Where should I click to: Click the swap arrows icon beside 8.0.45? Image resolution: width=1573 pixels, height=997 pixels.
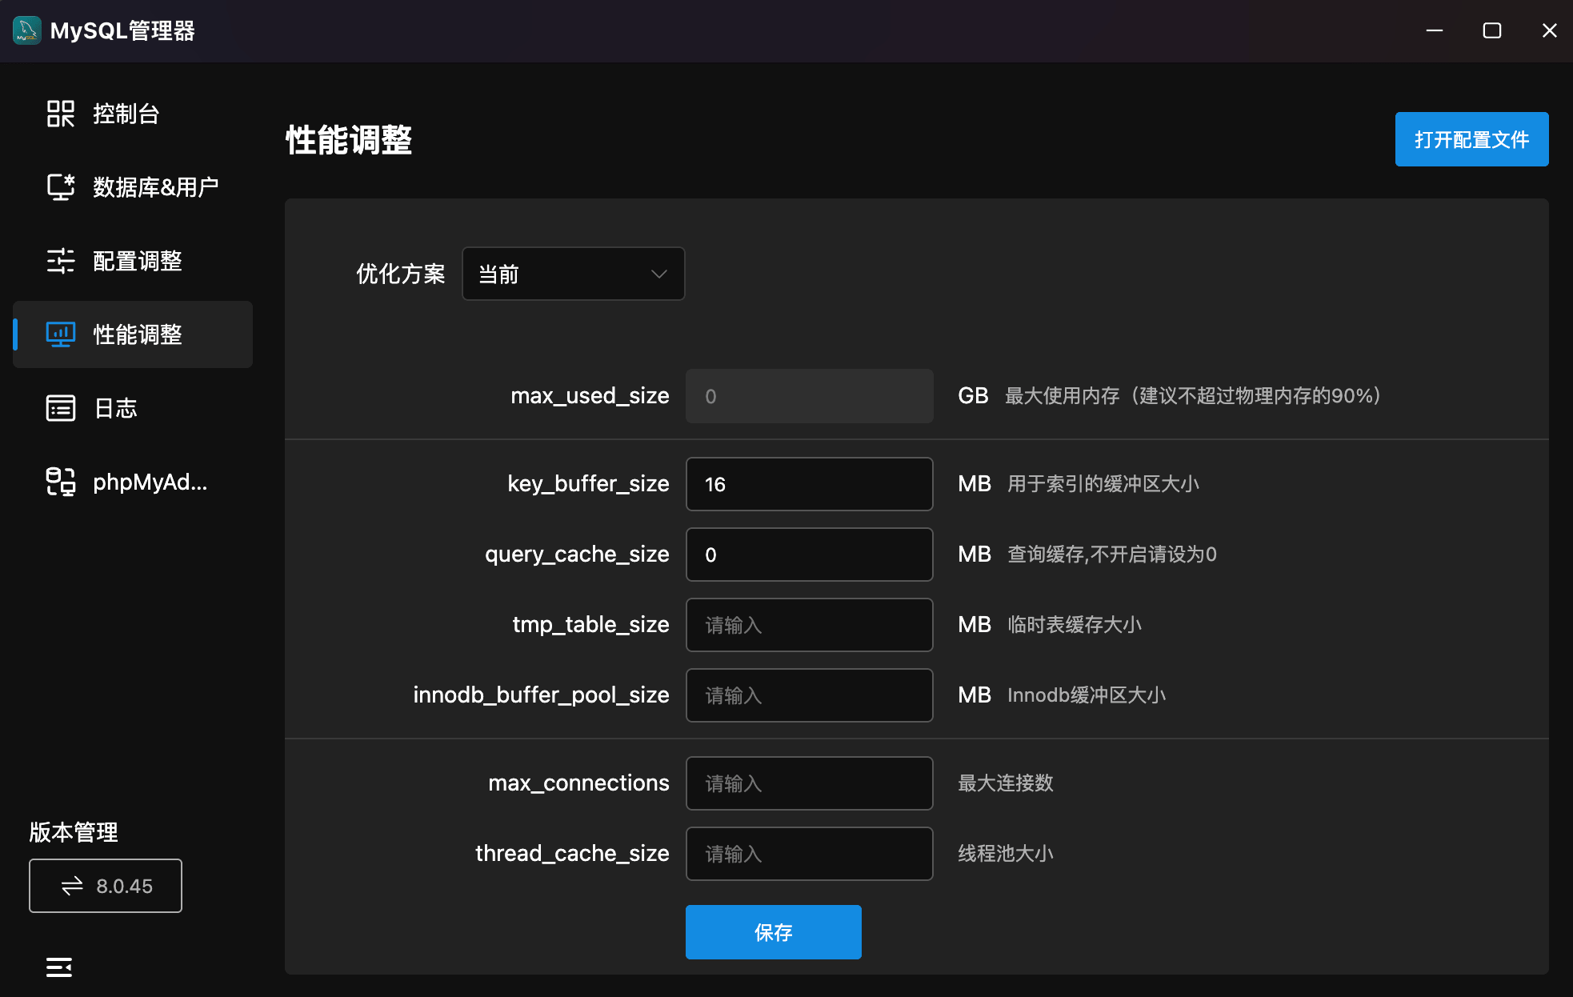tap(72, 886)
